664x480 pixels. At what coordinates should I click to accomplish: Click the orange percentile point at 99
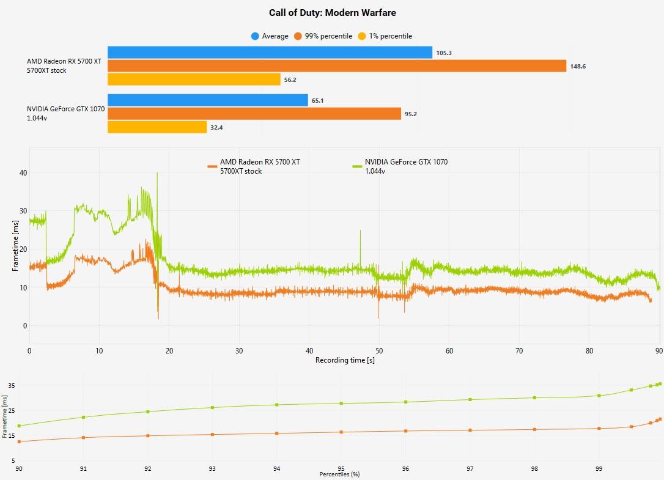click(599, 428)
